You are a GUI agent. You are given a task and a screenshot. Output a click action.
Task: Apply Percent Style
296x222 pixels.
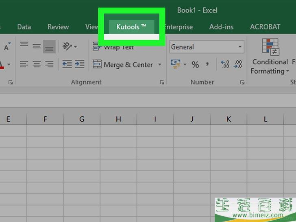pos(195,65)
